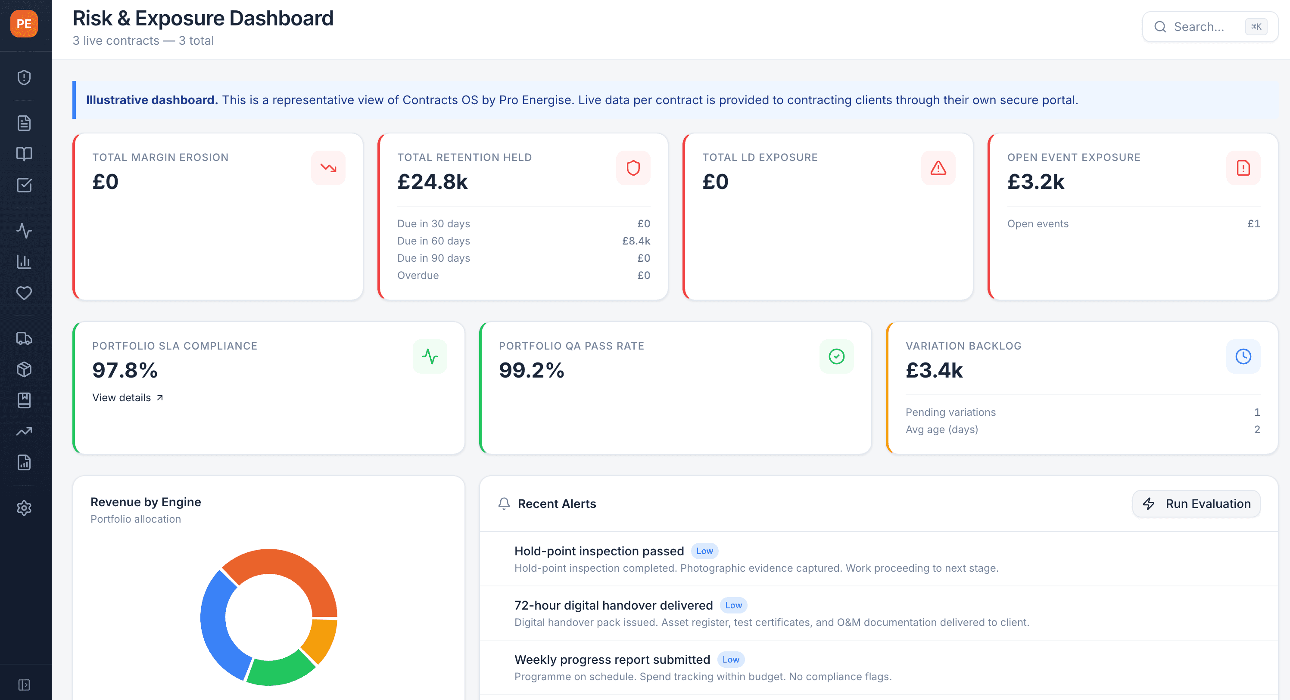Screen dimensions: 1290x700
Task: Click the SLA compliance pulse icon
Action: tap(430, 357)
